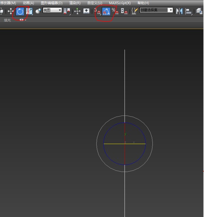Screen dimensions: 204x217
Task: Toggle Percent Snap
Action: click(115, 11)
